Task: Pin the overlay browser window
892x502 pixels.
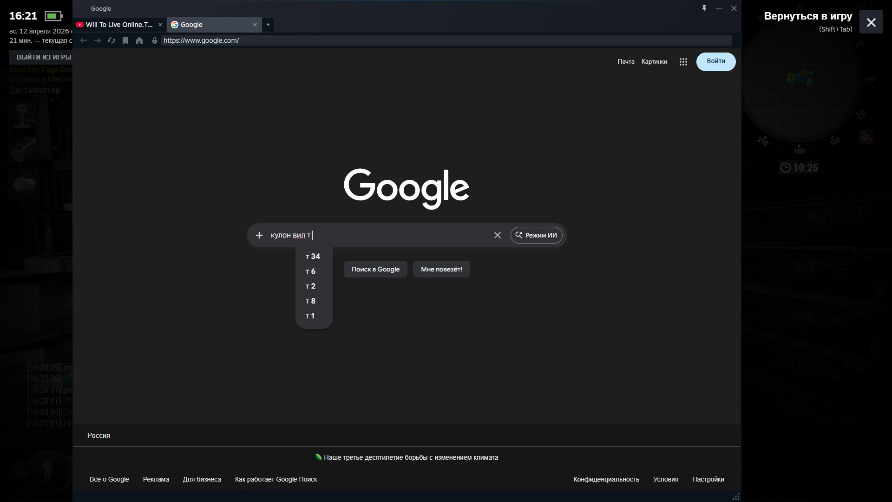Action: click(704, 8)
